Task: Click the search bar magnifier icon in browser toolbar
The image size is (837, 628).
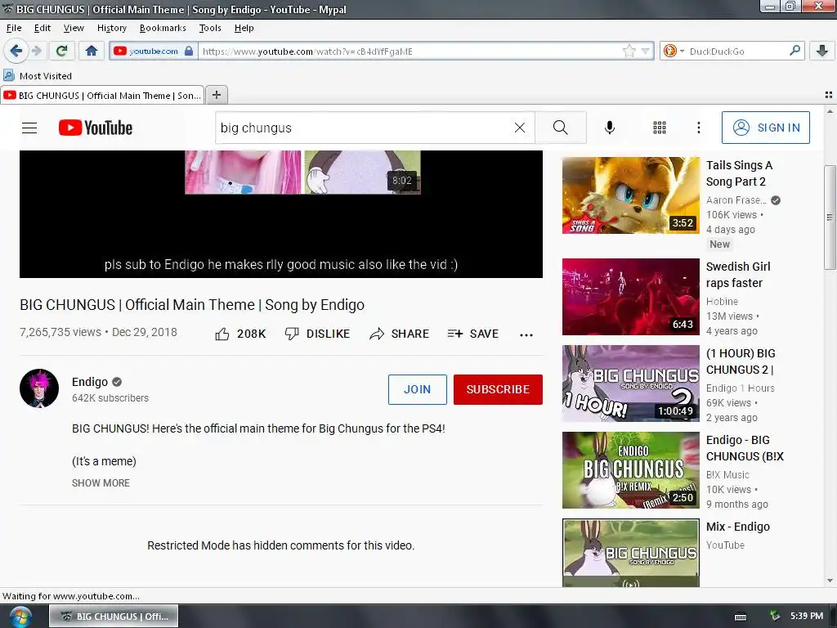Action: (794, 51)
